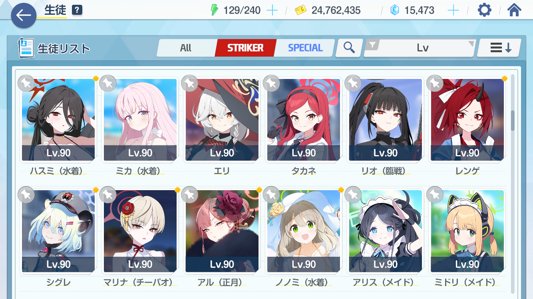Viewport: 533px width, 299px height.
Task: Open ミカ（水着） student card
Action: pyautogui.click(x=140, y=120)
